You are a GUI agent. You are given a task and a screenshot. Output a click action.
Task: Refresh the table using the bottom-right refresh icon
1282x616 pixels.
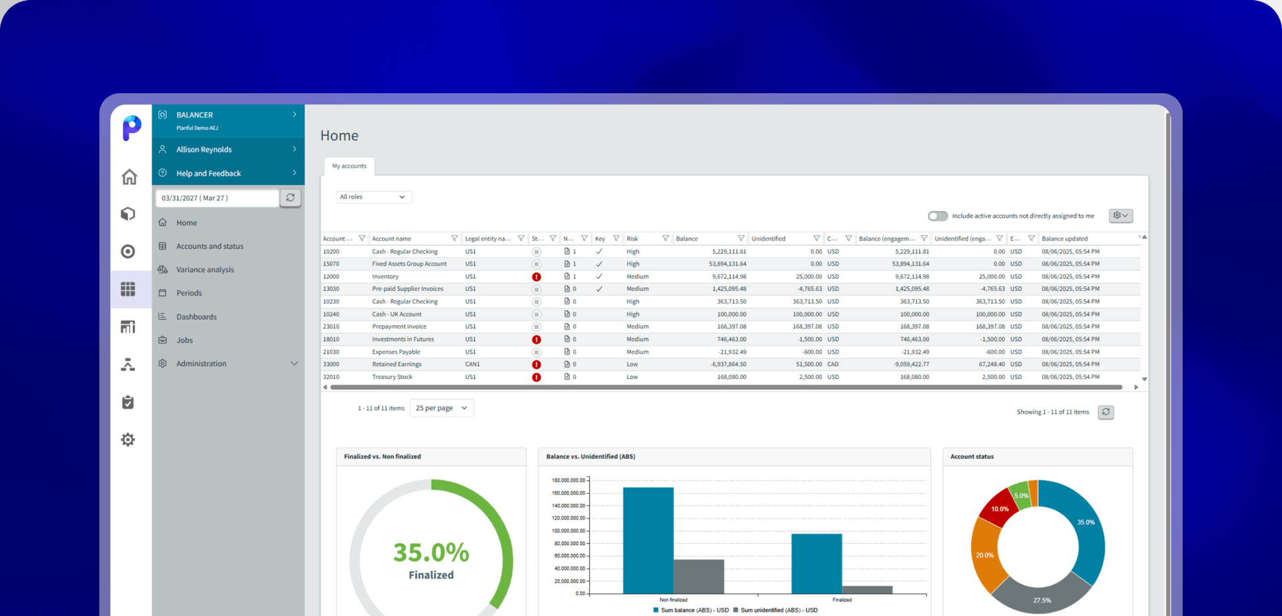pos(1106,412)
